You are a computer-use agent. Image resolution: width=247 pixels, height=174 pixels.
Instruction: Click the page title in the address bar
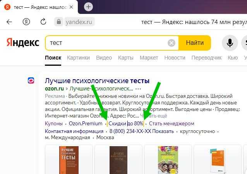point(194,22)
